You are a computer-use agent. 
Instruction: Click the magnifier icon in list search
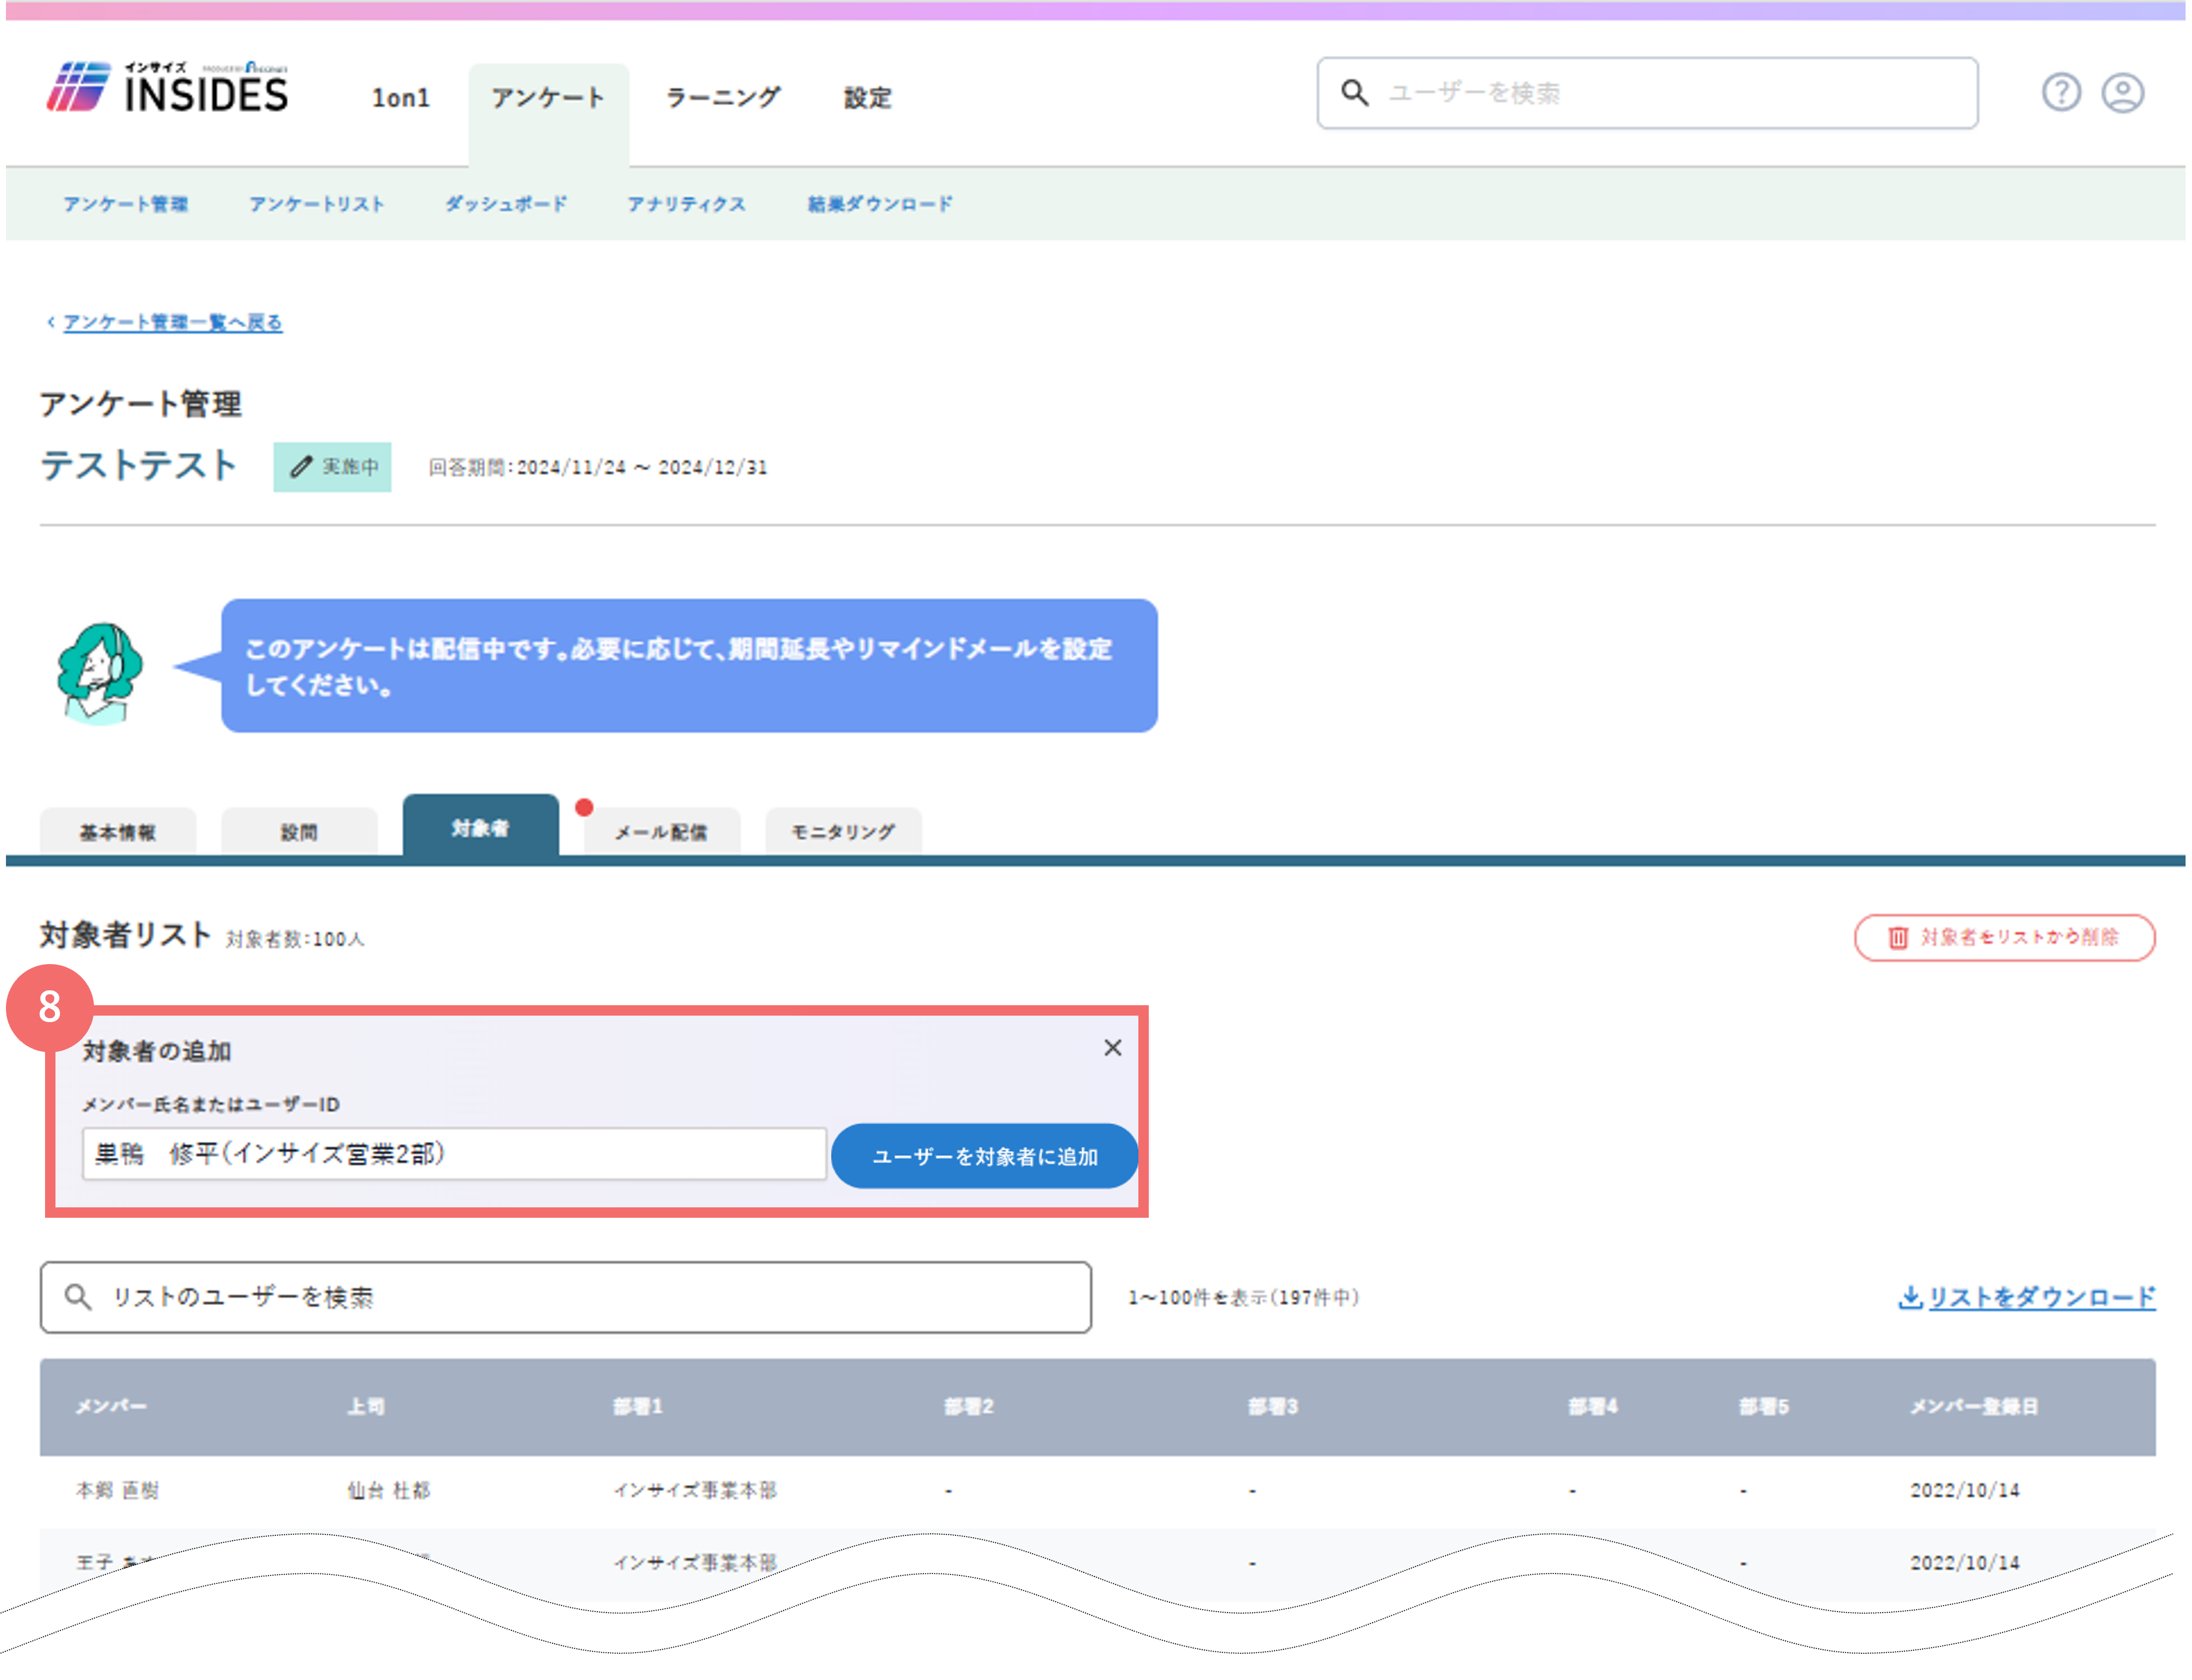click(x=77, y=1297)
